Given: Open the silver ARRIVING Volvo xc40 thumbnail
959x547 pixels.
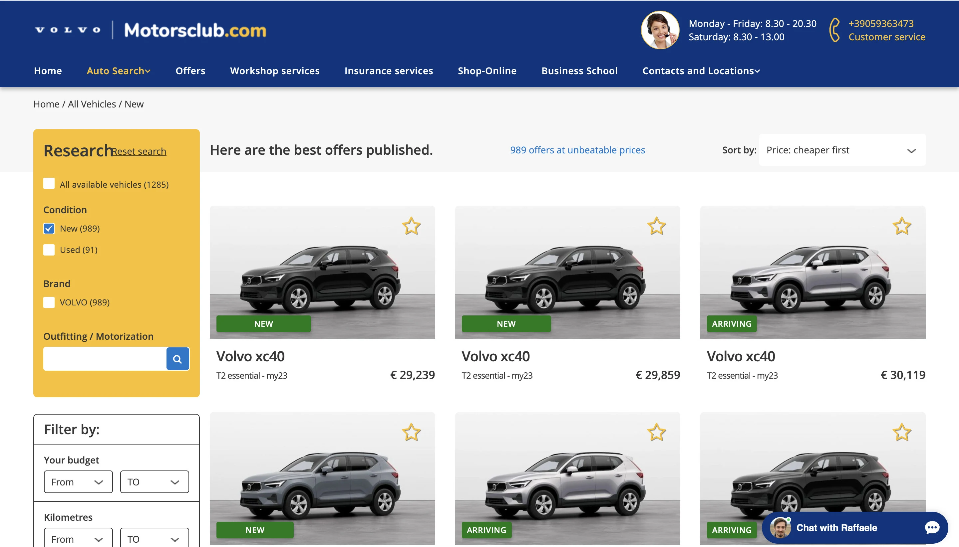Looking at the screenshot, I should pyautogui.click(x=812, y=272).
